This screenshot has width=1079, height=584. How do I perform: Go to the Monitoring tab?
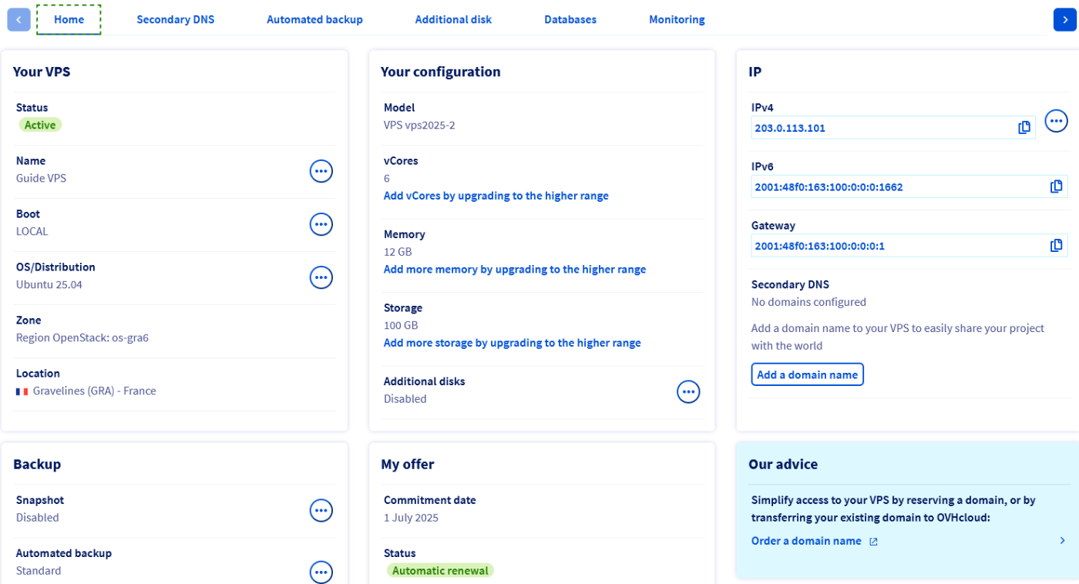tap(677, 20)
